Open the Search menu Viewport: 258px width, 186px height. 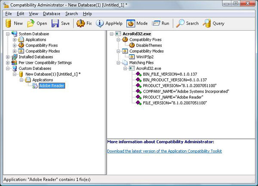71,14
